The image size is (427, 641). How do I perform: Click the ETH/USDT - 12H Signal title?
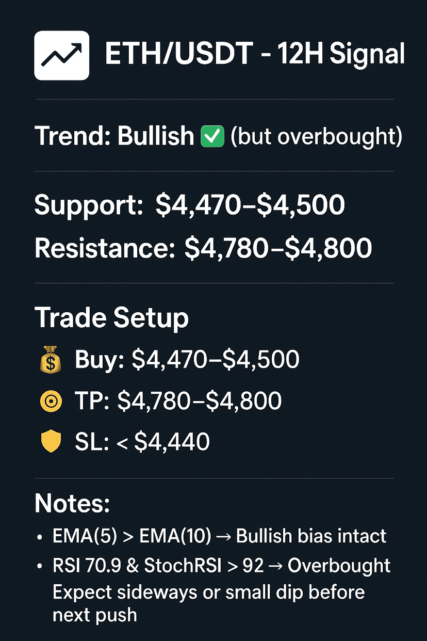255,55
